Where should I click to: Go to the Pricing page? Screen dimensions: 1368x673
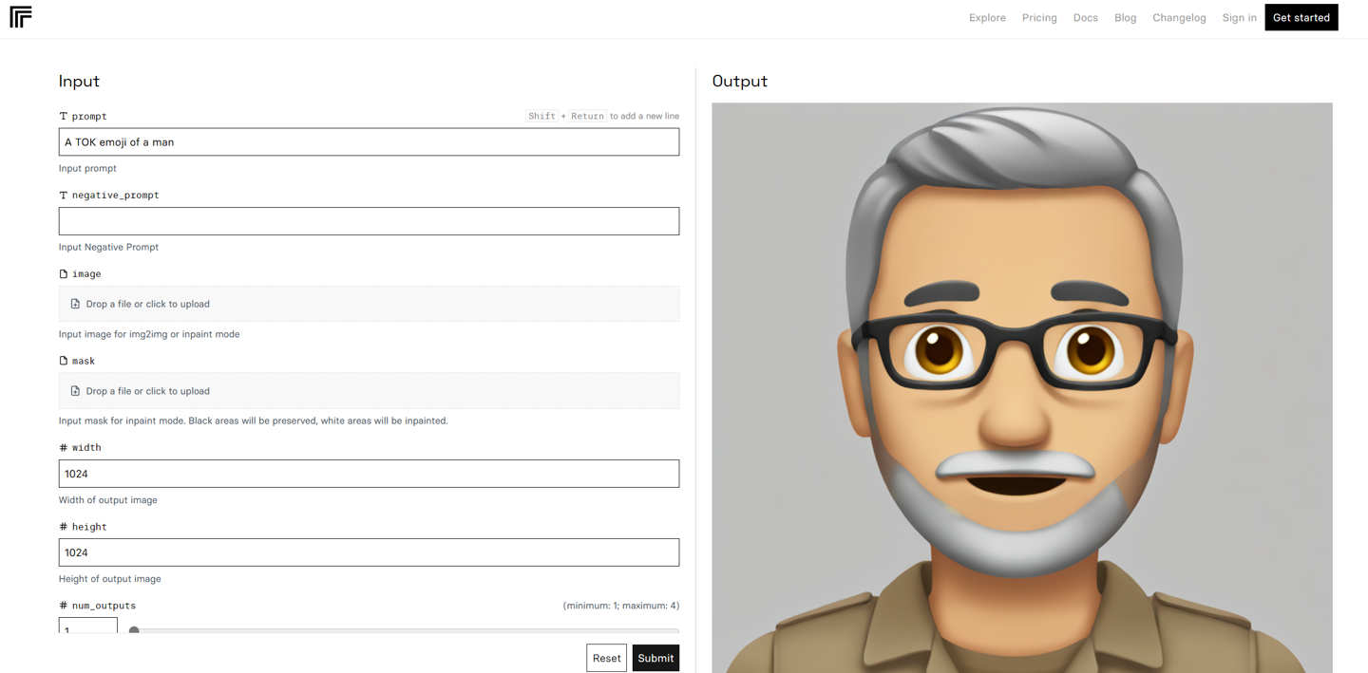1039,18
